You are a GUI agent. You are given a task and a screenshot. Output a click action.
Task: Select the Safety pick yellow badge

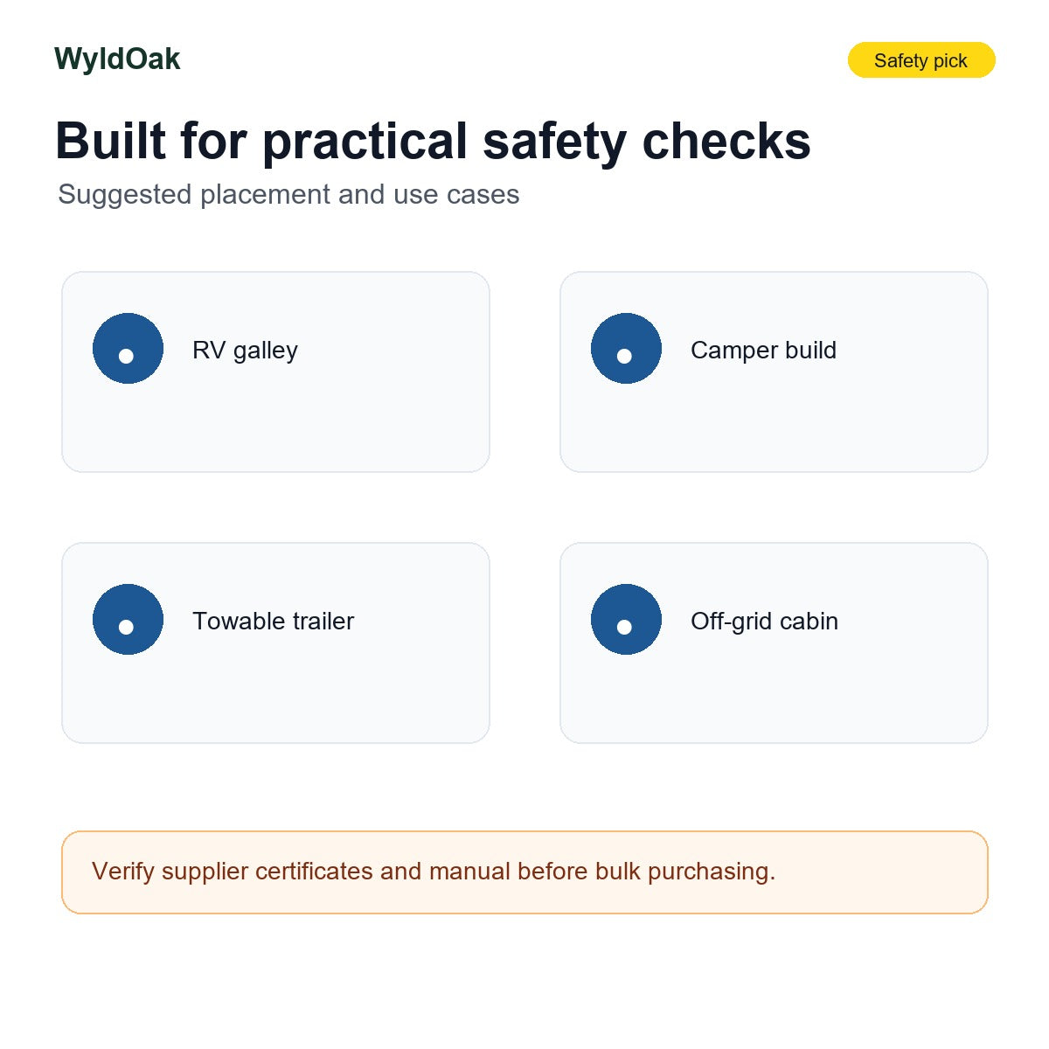click(x=921, y=60)
